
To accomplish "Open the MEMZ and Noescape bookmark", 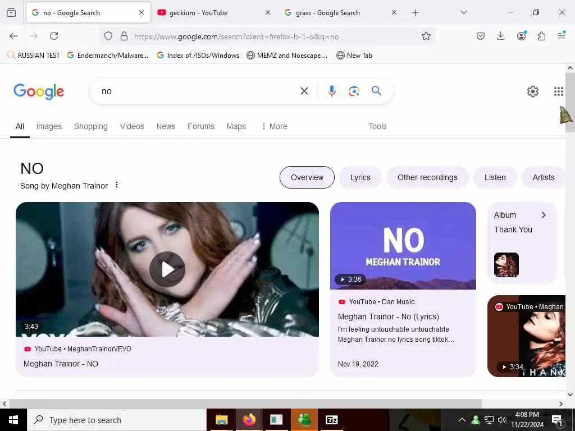I will pyautogui.click(x=287, y=56).
